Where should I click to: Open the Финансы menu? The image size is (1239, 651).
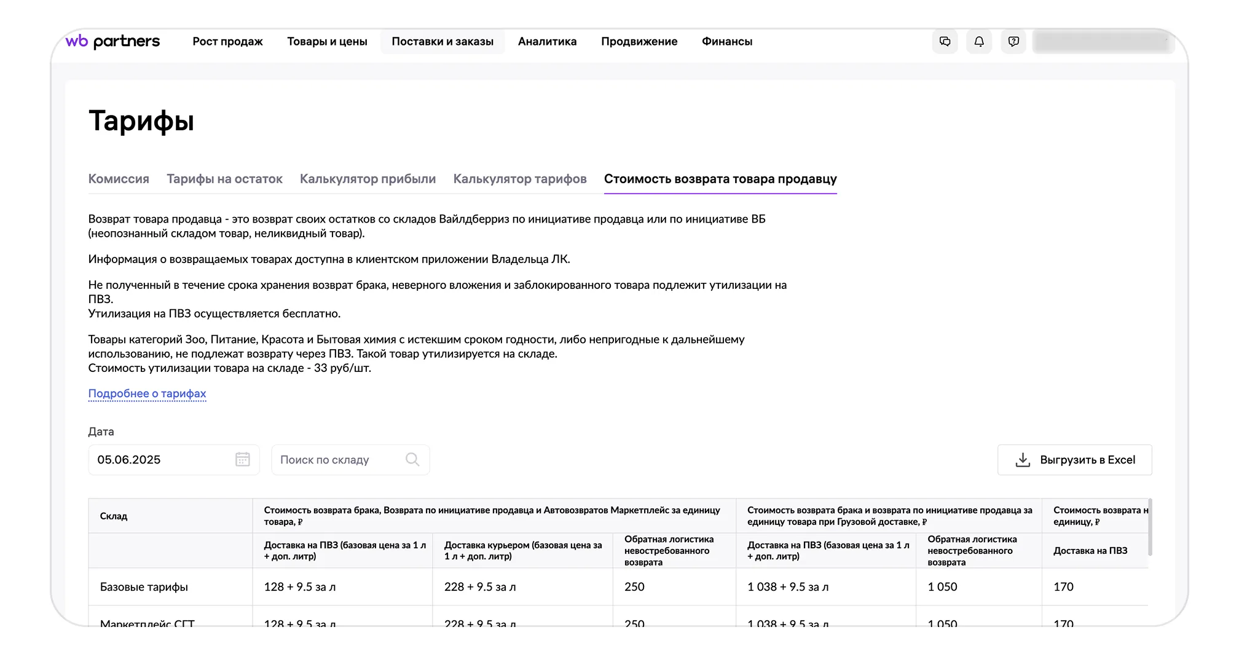(727, 42)
